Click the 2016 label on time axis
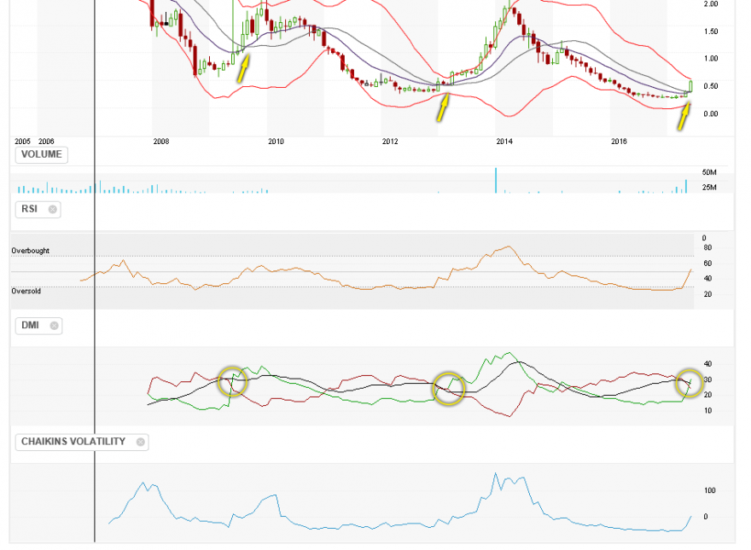The width and height of the screenshot is (751, 550). 619,142
